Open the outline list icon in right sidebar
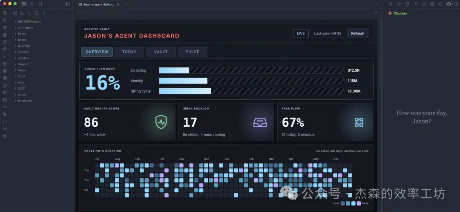This screenshot has height=212, width=460. (416, 4)
